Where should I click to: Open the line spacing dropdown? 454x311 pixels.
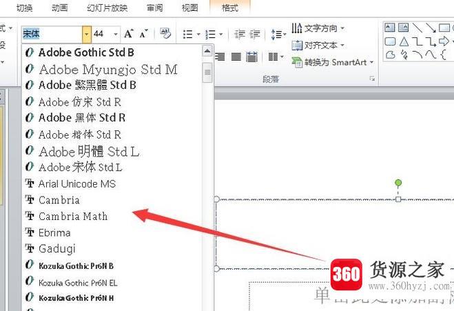[x=278, y=34]
